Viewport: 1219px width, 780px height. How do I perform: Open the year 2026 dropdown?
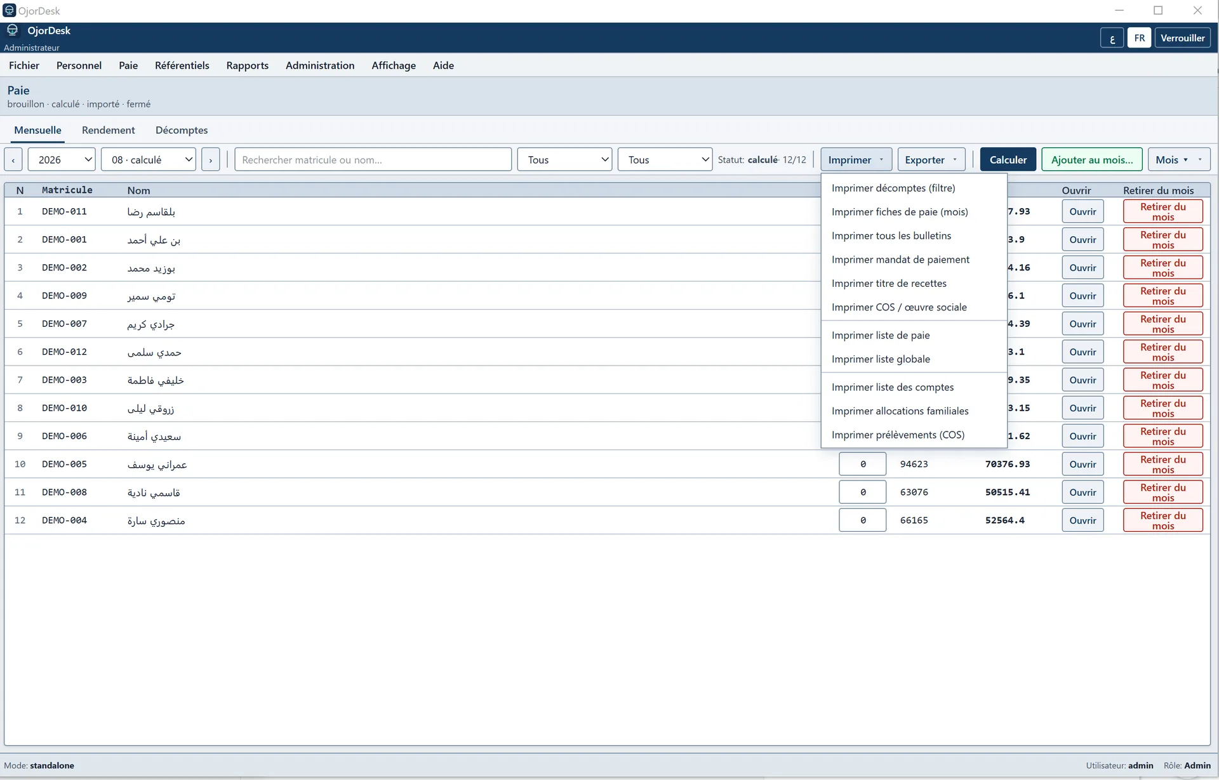[62, 160]
